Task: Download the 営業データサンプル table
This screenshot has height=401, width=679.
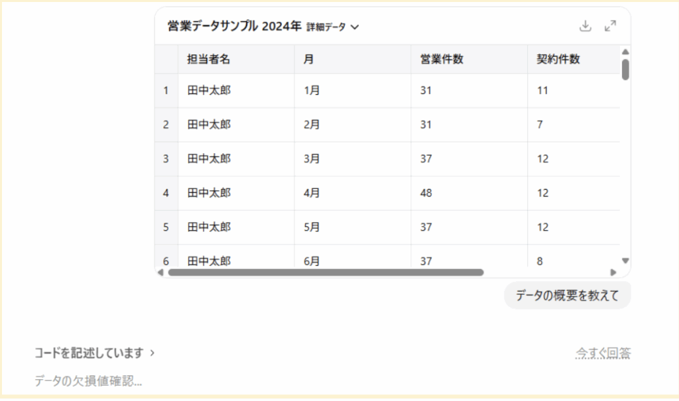Action: coord(585,26)
